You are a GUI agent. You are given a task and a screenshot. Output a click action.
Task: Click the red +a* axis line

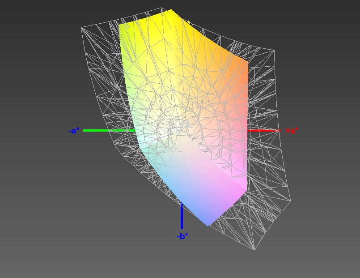point(263,131)
